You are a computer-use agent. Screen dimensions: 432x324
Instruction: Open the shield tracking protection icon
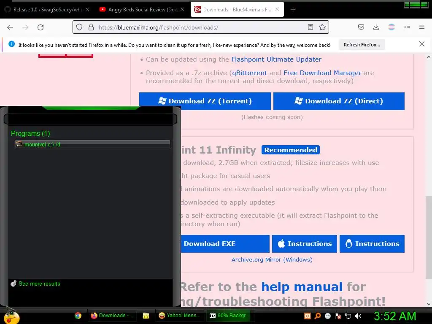click(79, 27)
